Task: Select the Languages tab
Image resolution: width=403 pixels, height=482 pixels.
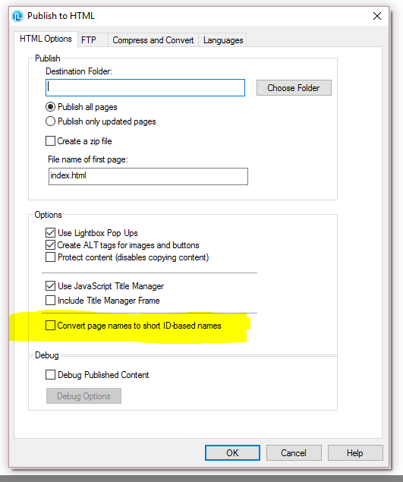Action: [x=223, y=40]
